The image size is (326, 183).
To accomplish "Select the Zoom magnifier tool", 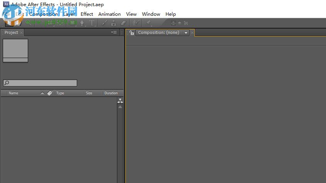I will coord(28,23).
